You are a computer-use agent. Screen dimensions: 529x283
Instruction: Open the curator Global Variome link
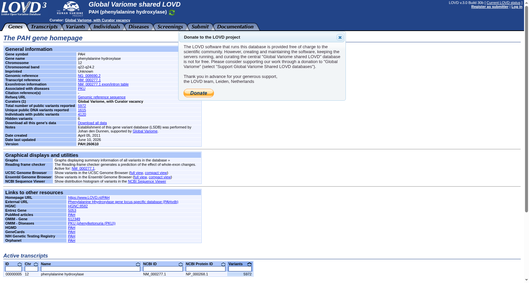[x=98, y=20]
